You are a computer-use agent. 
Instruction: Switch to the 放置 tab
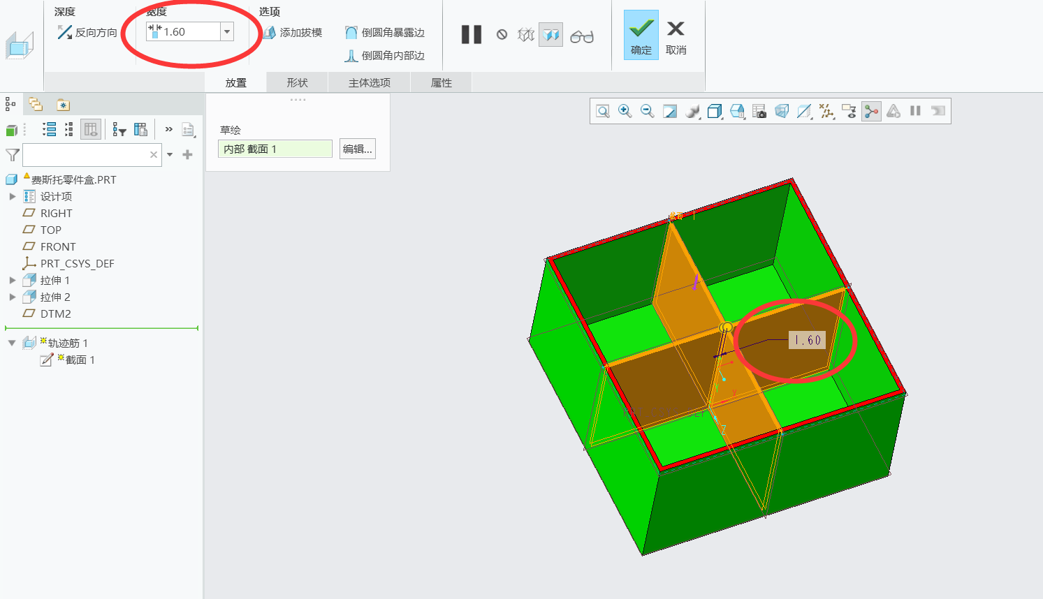click(236, 82)
